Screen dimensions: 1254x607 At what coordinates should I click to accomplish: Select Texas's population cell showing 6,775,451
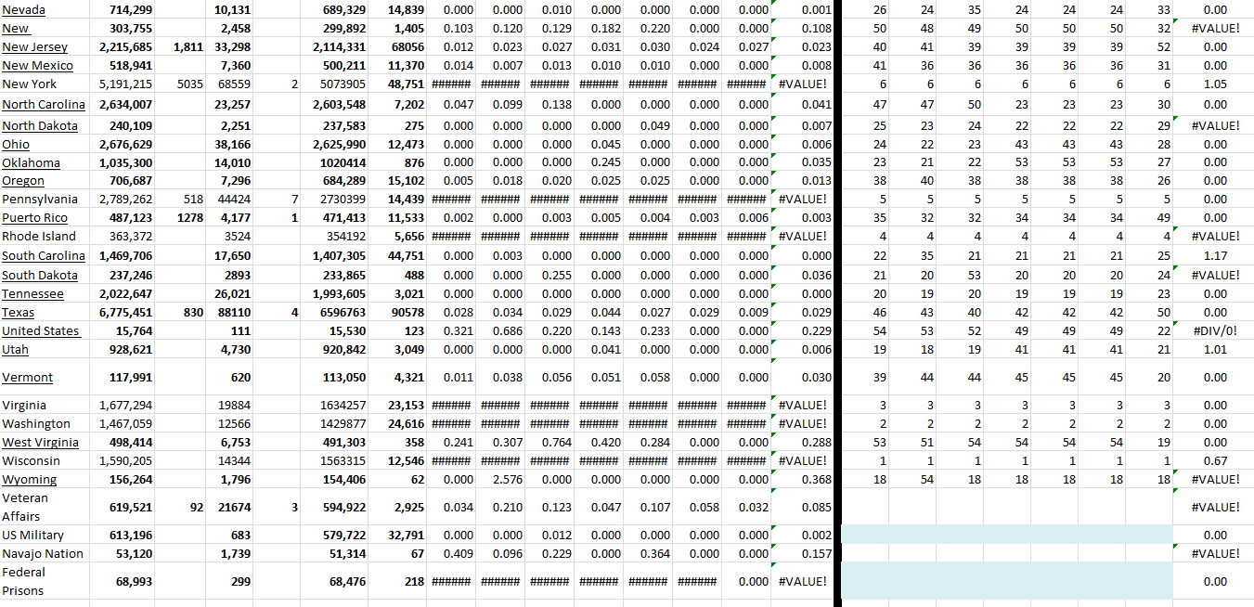point(123,312)
